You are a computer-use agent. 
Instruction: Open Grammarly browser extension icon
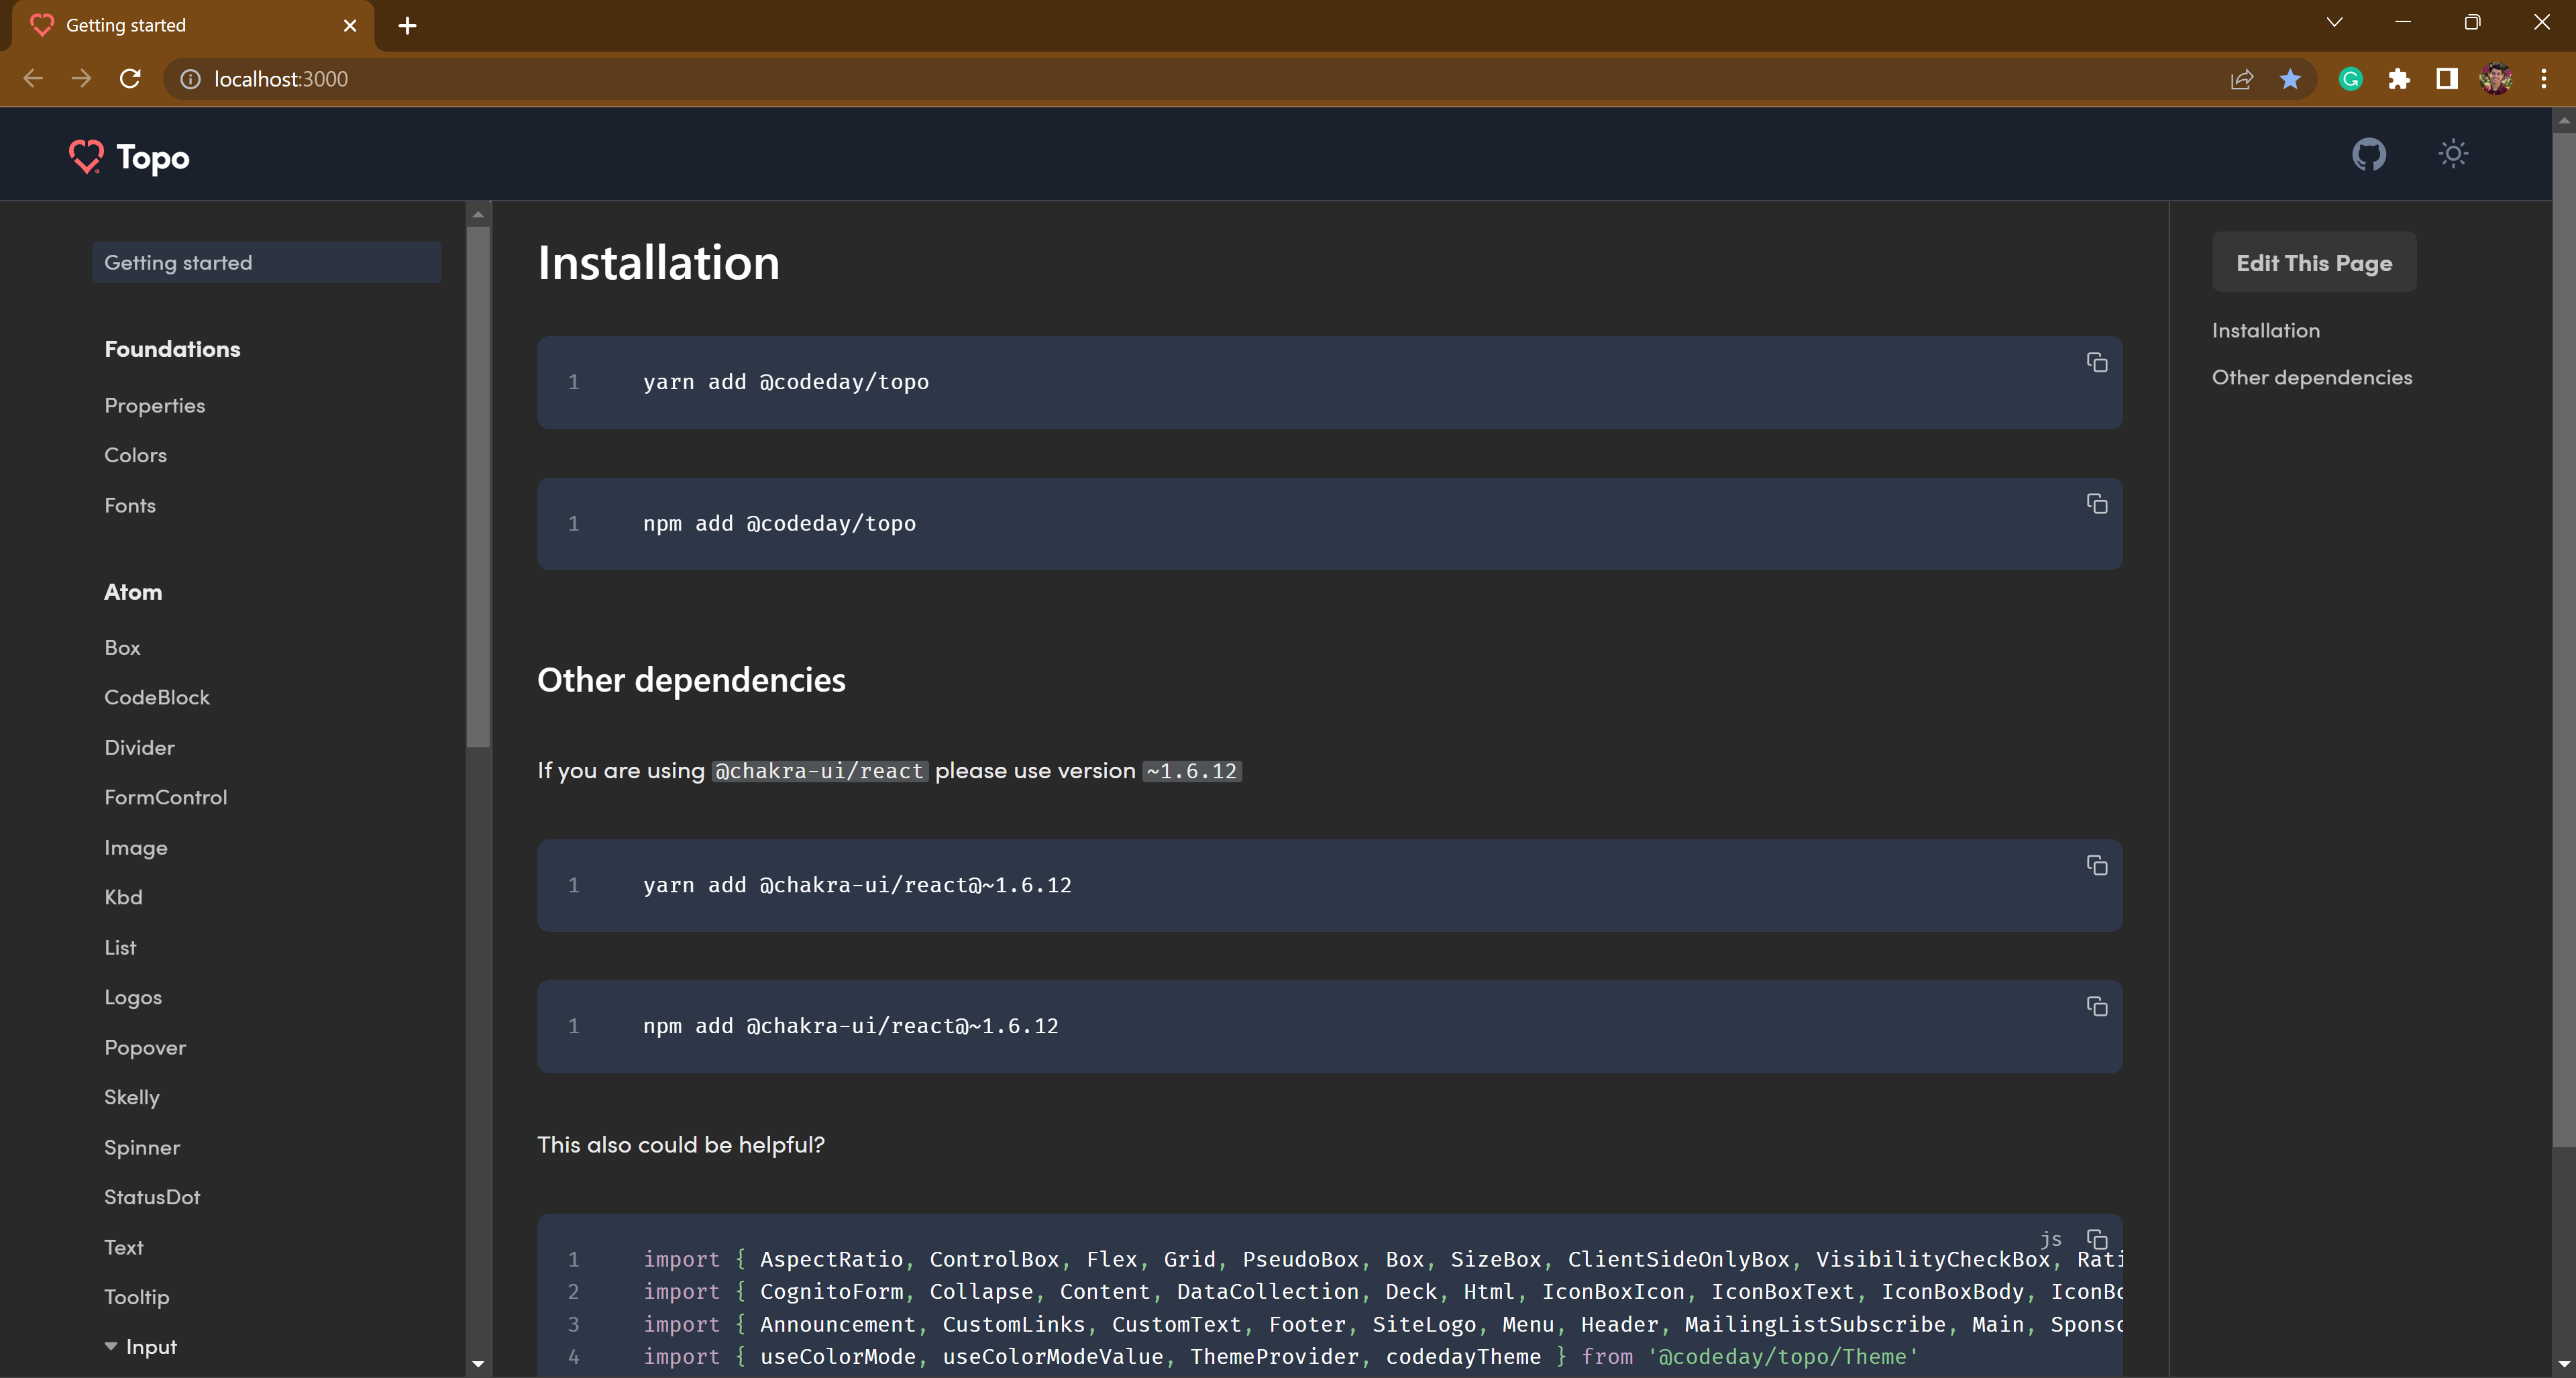[x=2350, y=79]
